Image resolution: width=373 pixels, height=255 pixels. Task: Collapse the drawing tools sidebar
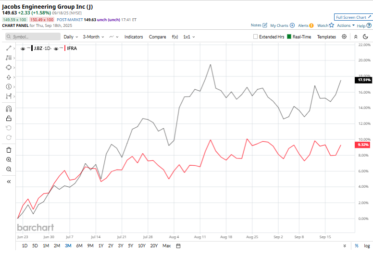(x=9, y=182)
